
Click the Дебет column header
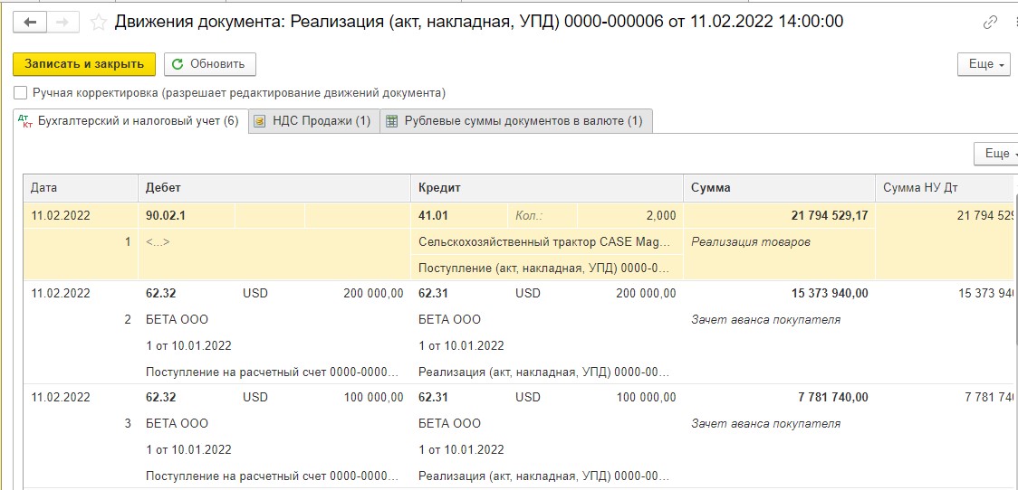click(x=274, y=188)
